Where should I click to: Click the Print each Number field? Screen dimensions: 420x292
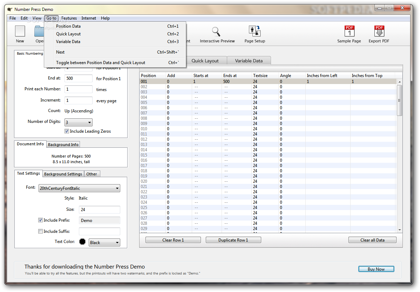79,89
